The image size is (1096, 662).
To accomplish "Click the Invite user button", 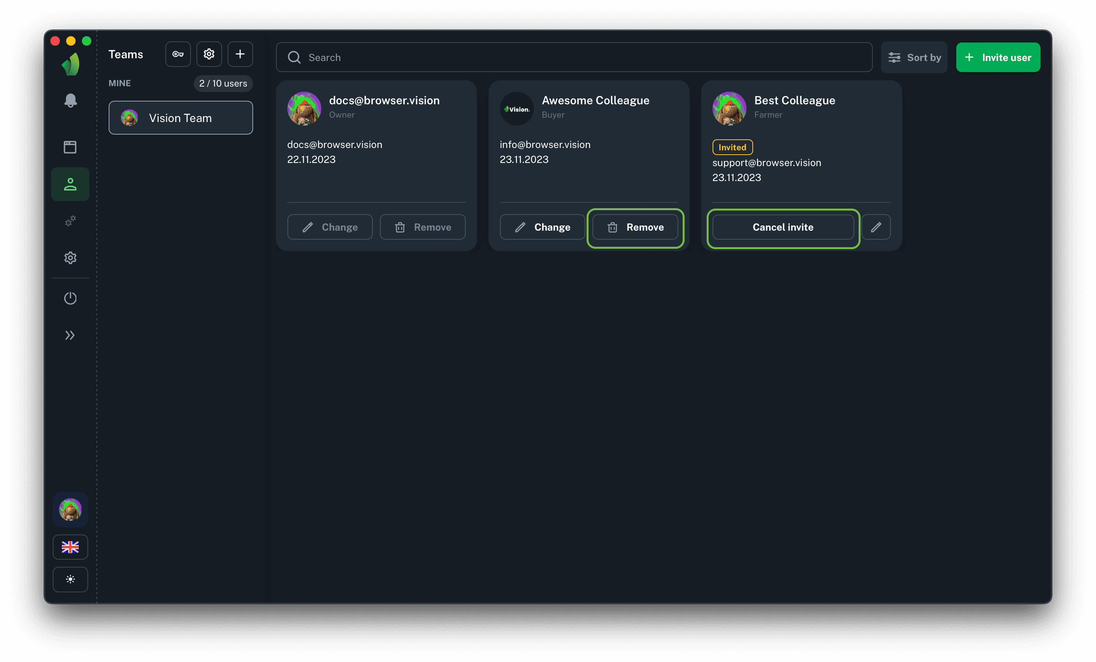I will 998,57.
